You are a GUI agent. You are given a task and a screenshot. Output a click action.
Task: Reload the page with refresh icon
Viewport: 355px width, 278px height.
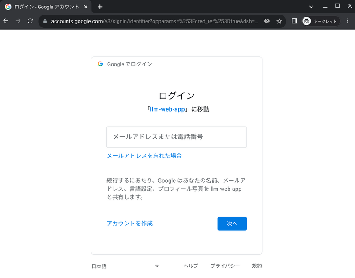tap(30, 21)
